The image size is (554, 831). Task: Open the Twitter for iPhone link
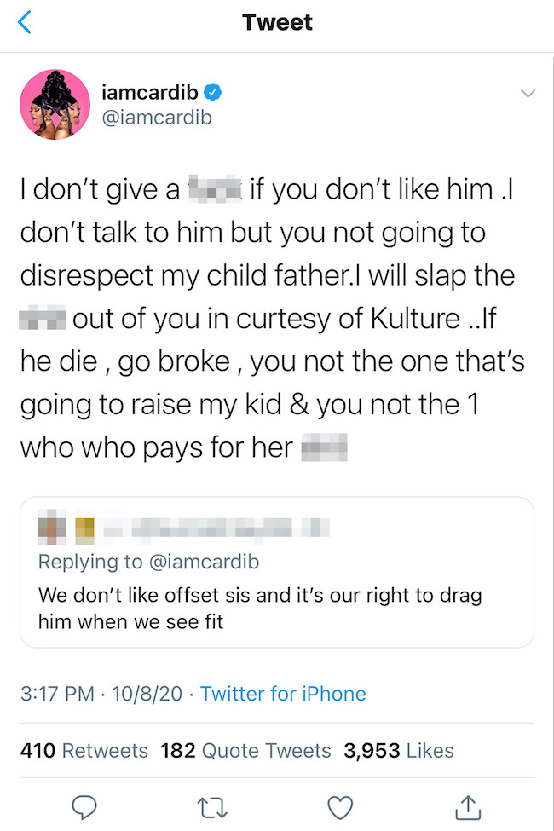tap(283, 694)
